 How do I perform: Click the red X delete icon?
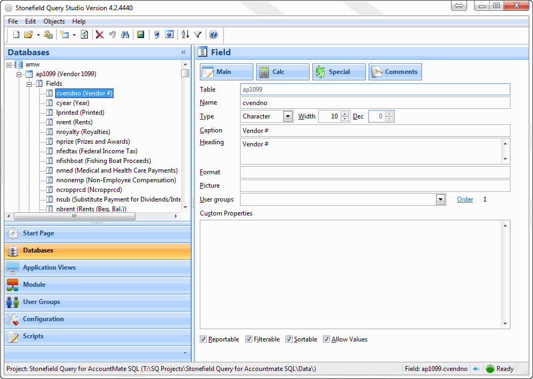(100, 34)
